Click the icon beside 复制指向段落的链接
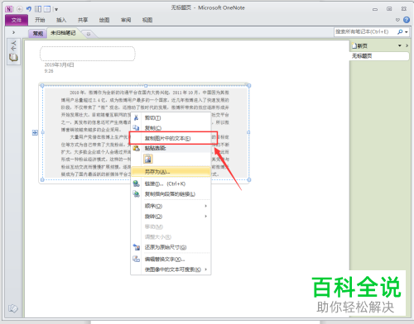414x324 pixels. pyautogui.click(x=136, y=193)
